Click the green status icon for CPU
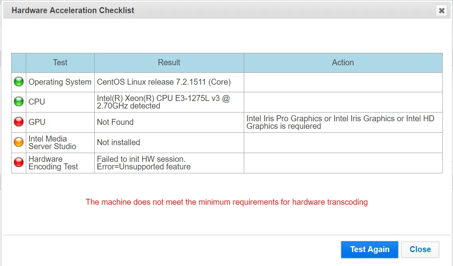Image resolution: width=453 pixels, height=266 pixels. tap(19, 101)
